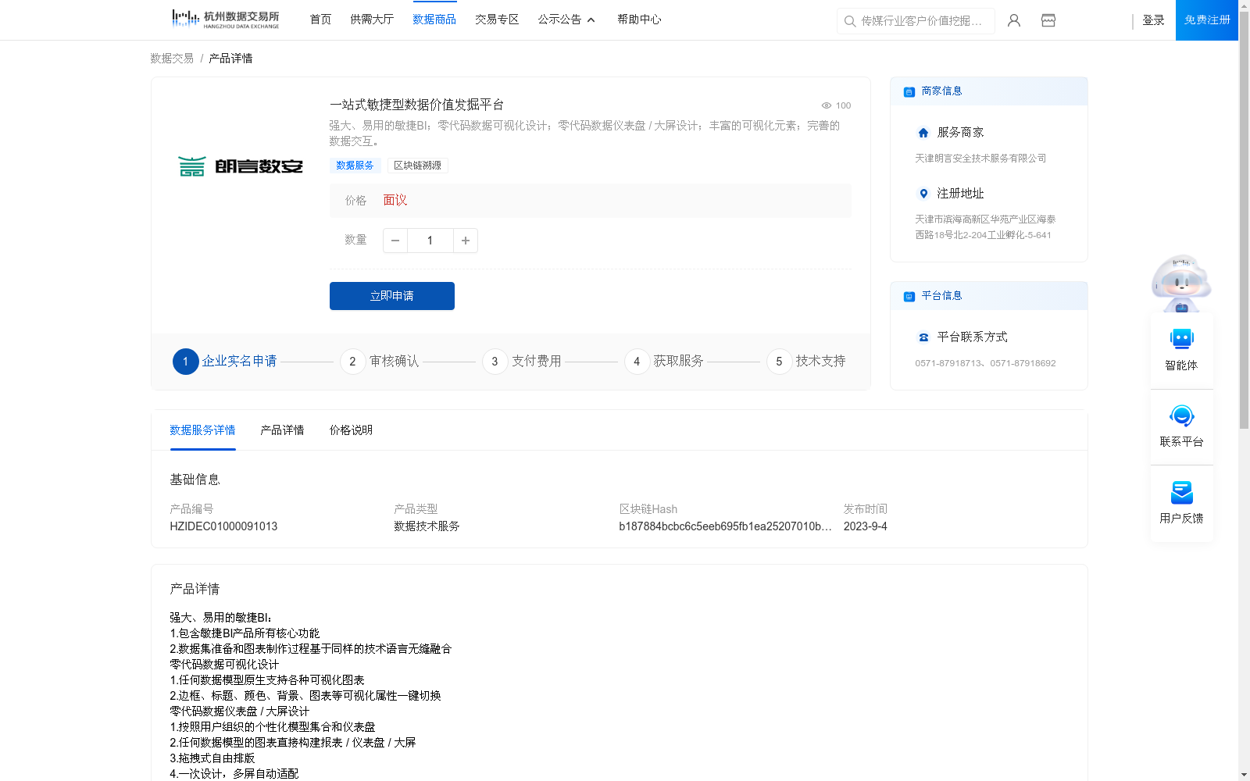Click the 平台联系方式 phone icon
The height and width of the screenshot is (781, 1250).
(x=923, y=337)
